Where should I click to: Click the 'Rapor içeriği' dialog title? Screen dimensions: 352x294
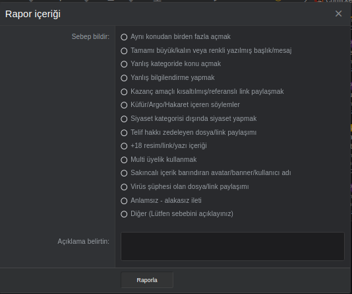click(33, 14)
